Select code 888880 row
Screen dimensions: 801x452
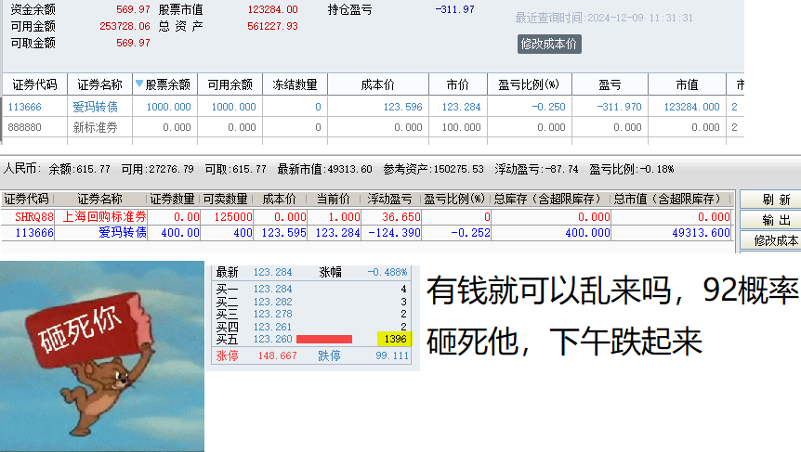coord(24,127)
